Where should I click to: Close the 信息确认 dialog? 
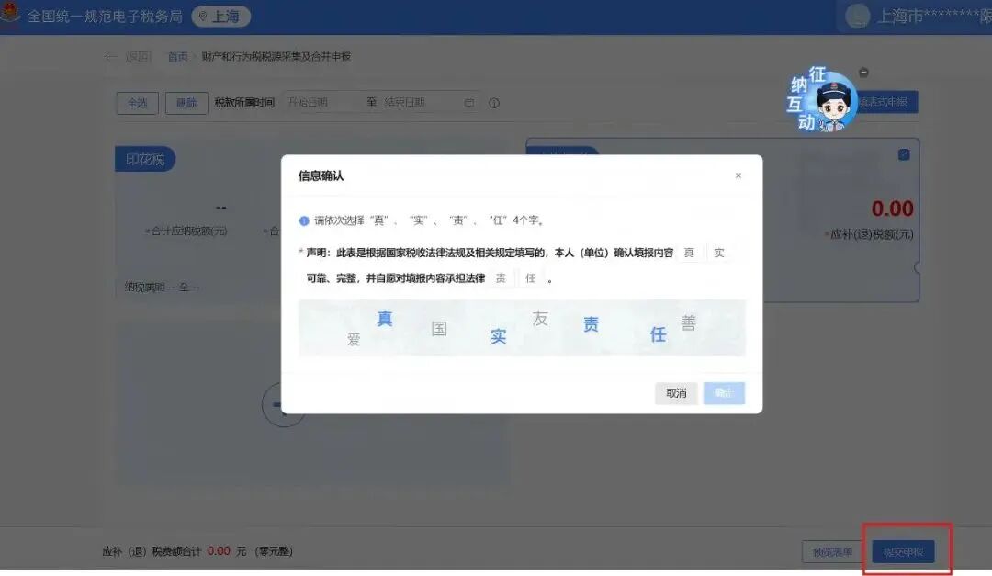(738, 175)
